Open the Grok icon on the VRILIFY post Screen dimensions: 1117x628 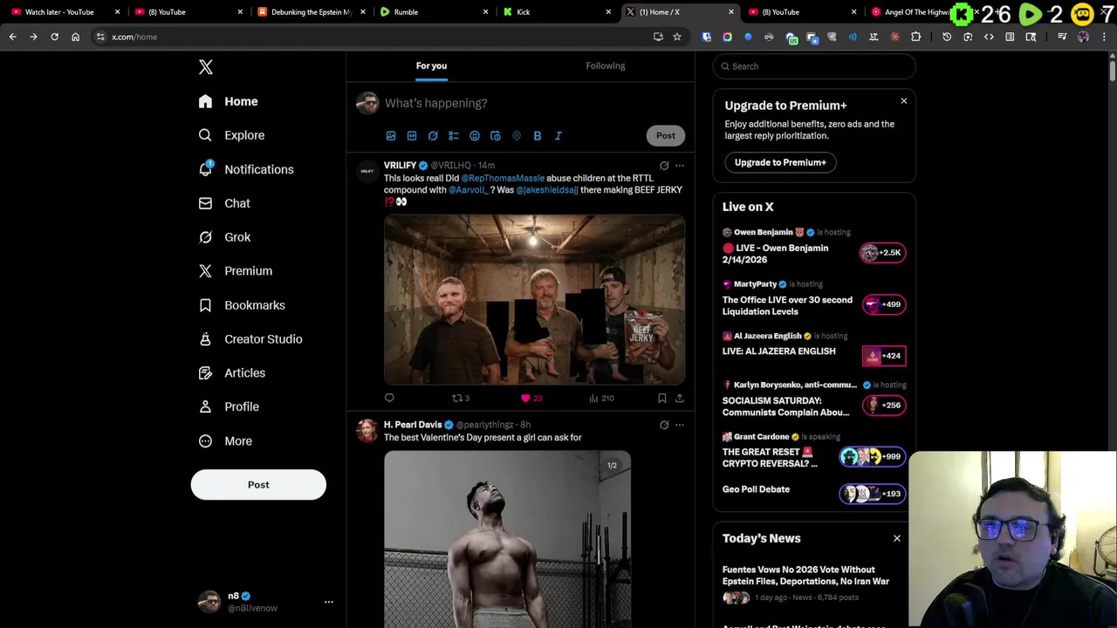point(664,166)
